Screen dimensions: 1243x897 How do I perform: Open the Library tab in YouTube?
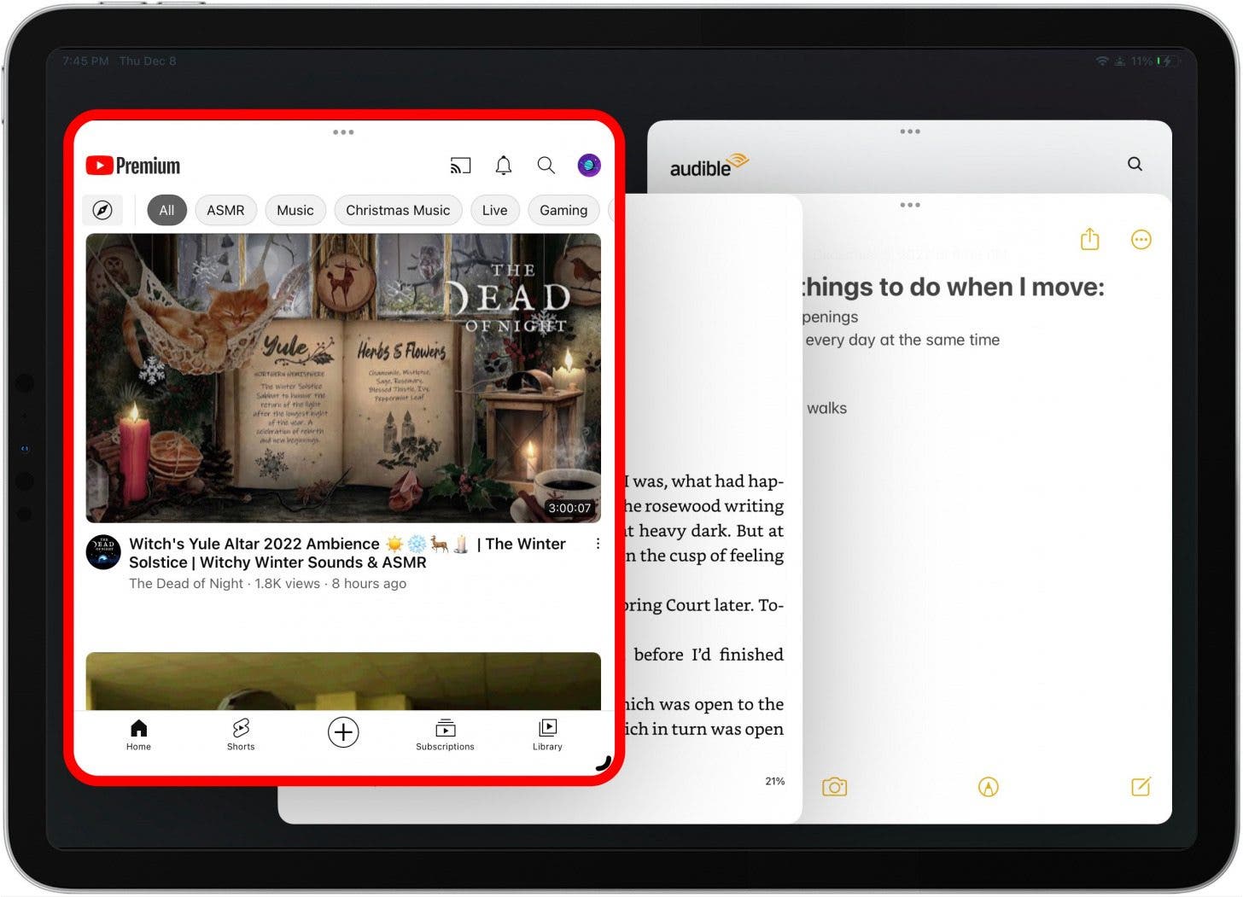547,734
